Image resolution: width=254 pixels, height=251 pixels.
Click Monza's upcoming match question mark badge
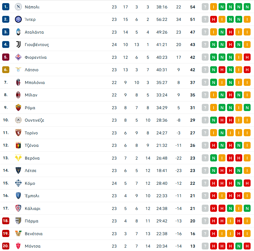(x=205, y=246)
